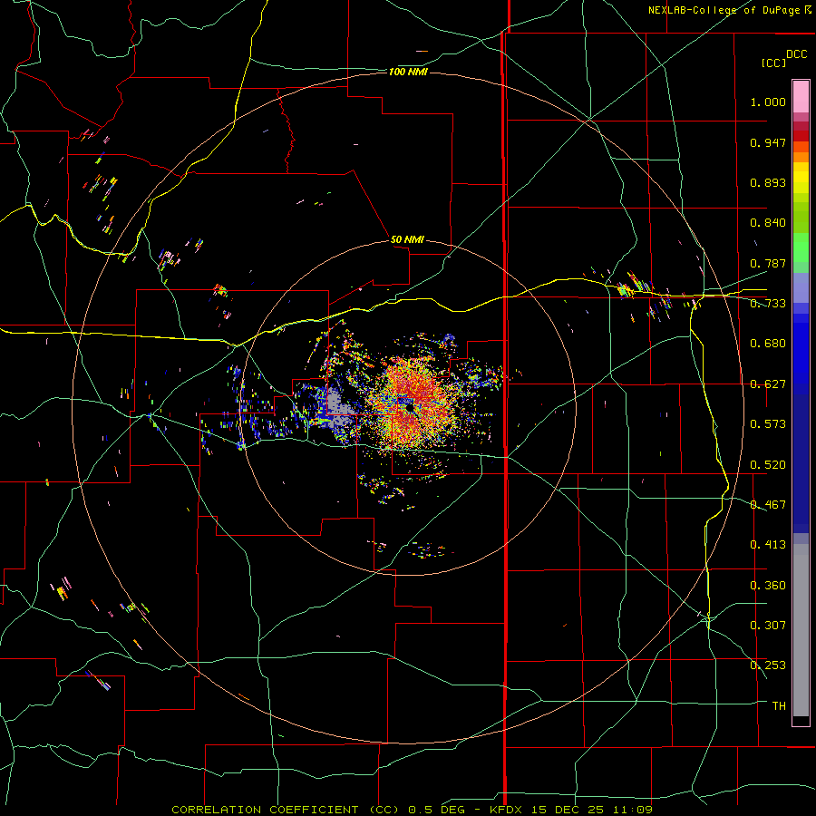The height and width of the screenshot is (816, 816).
Task: Pick the pink 1.000 color bar segment
Action: click(x=801, y=97)
